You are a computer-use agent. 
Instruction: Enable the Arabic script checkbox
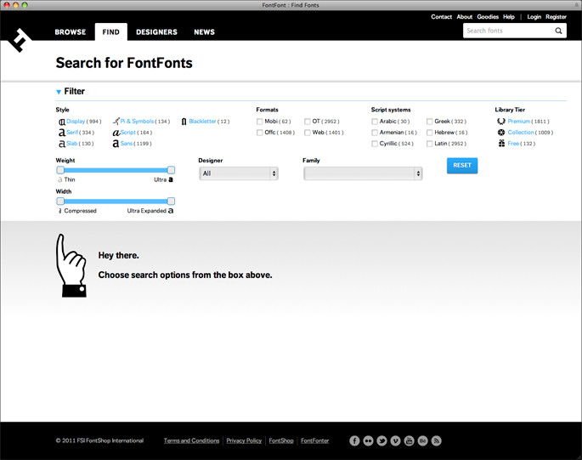pos(375,122)
